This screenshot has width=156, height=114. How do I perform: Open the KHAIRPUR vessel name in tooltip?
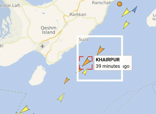108,60
